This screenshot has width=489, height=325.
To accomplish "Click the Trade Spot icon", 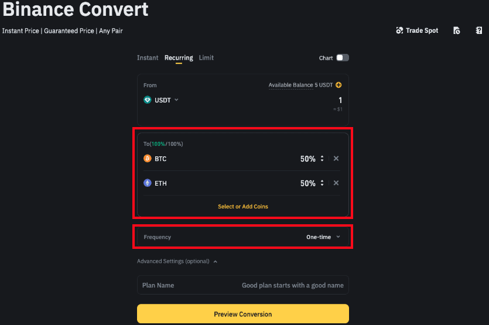I will 400,30.
